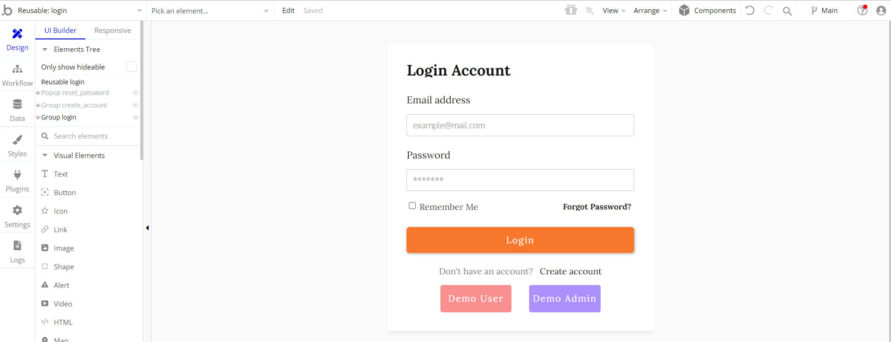
Task: Collapse the Visual Elements section
Action: click(45, 156)
